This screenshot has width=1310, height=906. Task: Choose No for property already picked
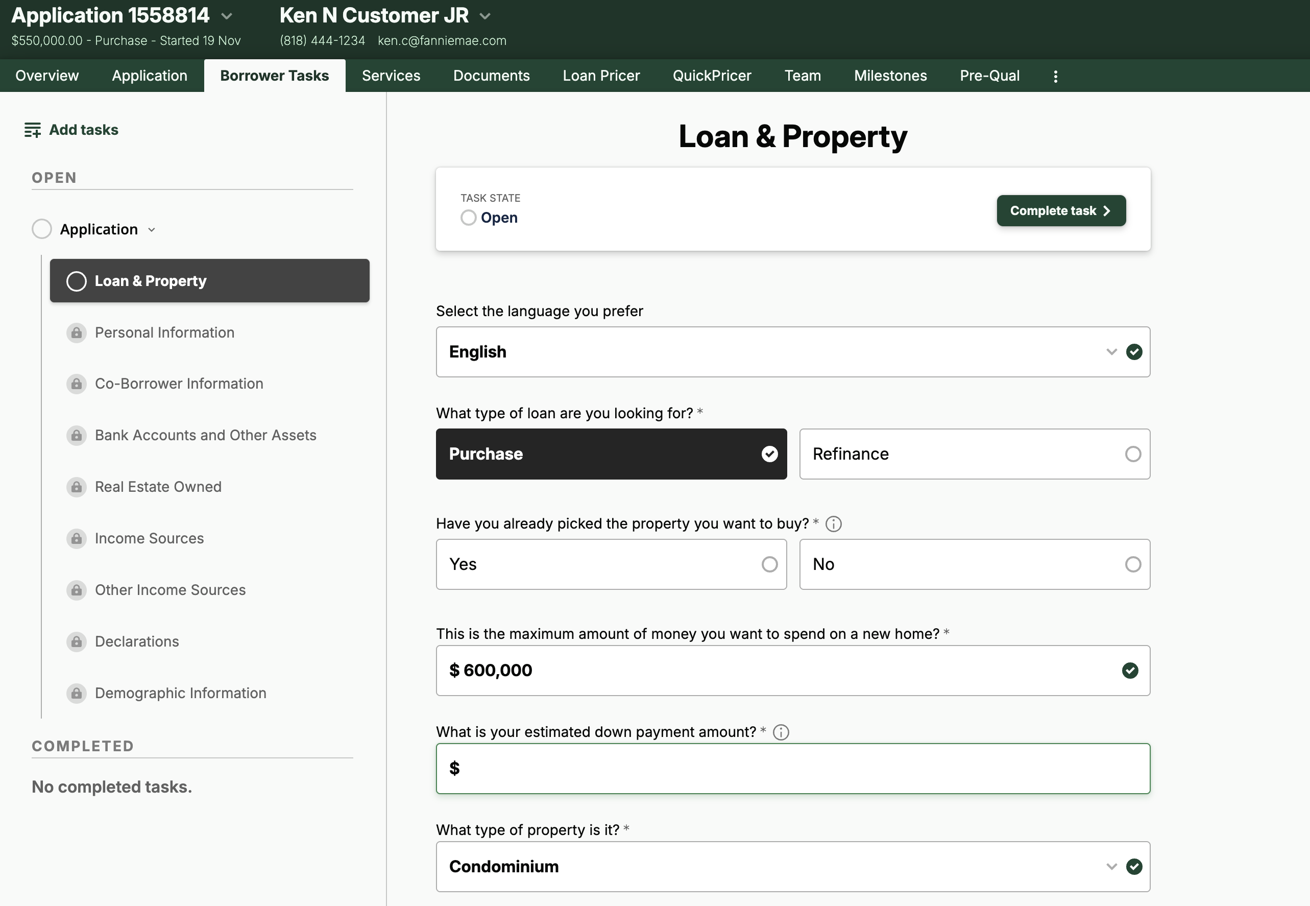pyautogui.click(x=974, y=564)
